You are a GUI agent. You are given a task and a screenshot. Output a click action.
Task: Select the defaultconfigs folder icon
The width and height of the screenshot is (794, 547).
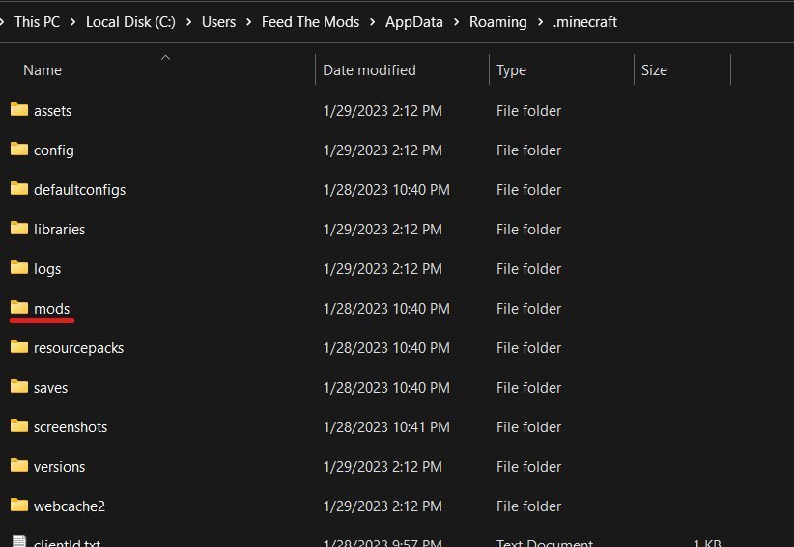(x=19, y=188)
